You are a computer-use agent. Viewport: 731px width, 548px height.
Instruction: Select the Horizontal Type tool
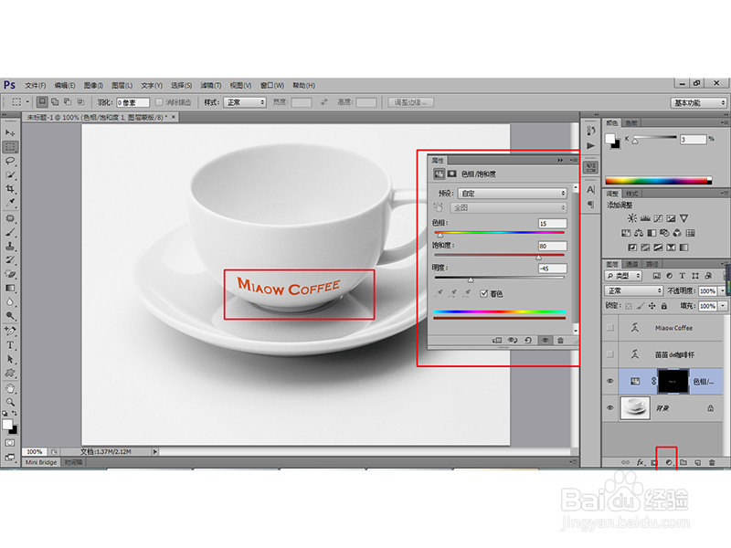coord(10,345)
